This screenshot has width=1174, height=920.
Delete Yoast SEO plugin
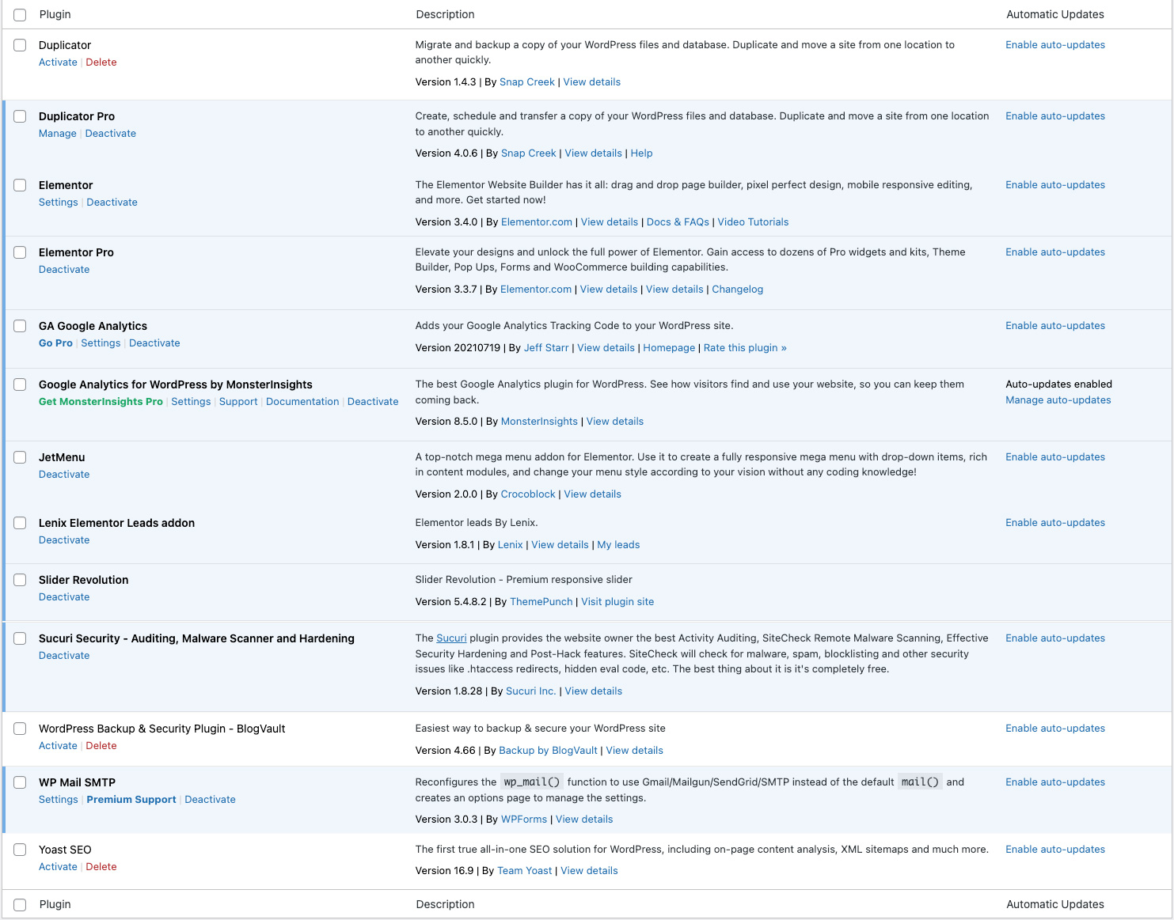pos(101,867)
